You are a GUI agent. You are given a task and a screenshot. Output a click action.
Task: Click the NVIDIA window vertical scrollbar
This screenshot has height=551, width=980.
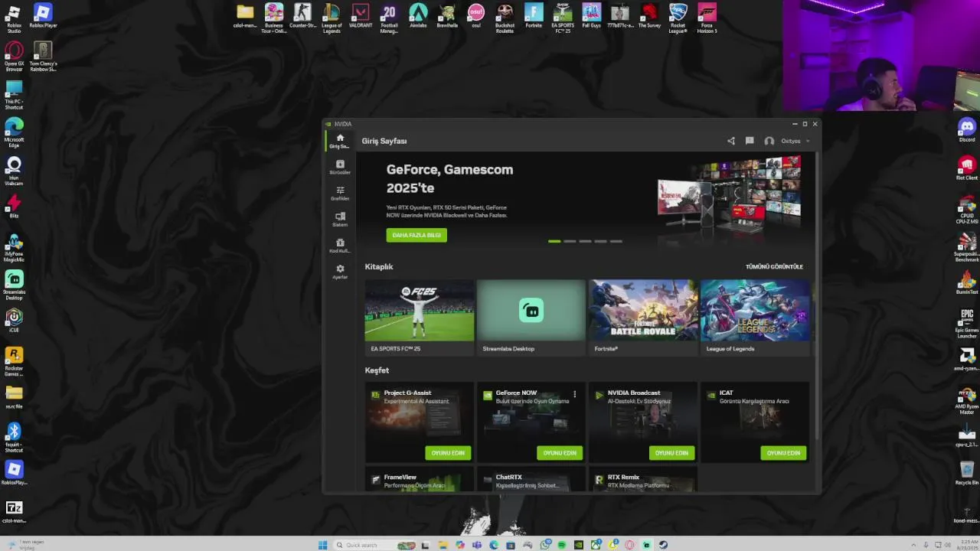click(x=818, y=295)
